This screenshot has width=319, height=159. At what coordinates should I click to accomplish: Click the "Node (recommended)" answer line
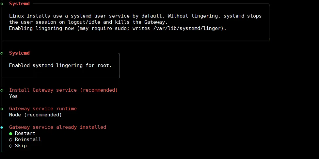point(35,115)
